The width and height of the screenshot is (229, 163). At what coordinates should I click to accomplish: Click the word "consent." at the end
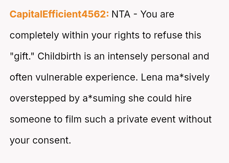pyautogui.click(x=52, y=140)
